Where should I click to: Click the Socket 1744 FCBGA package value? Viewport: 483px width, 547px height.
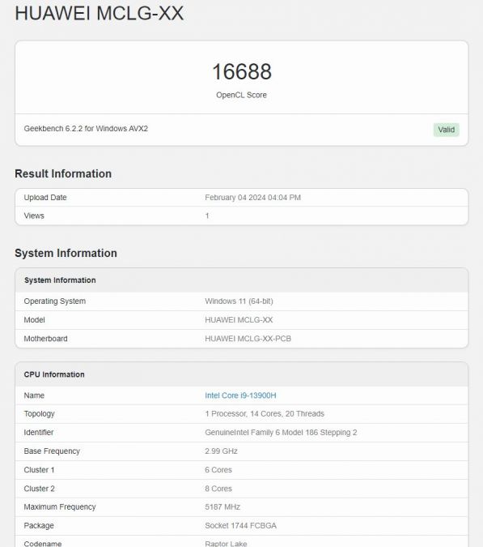[240, 526]
